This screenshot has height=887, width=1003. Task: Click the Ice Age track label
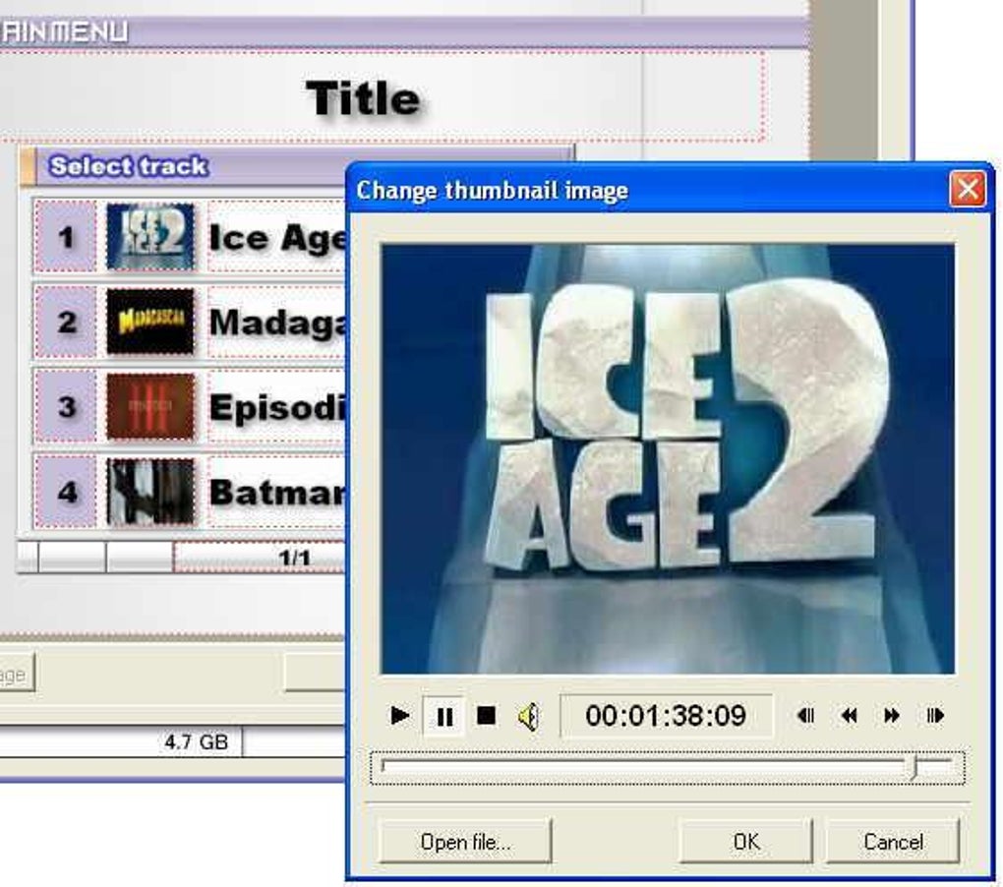277,237
